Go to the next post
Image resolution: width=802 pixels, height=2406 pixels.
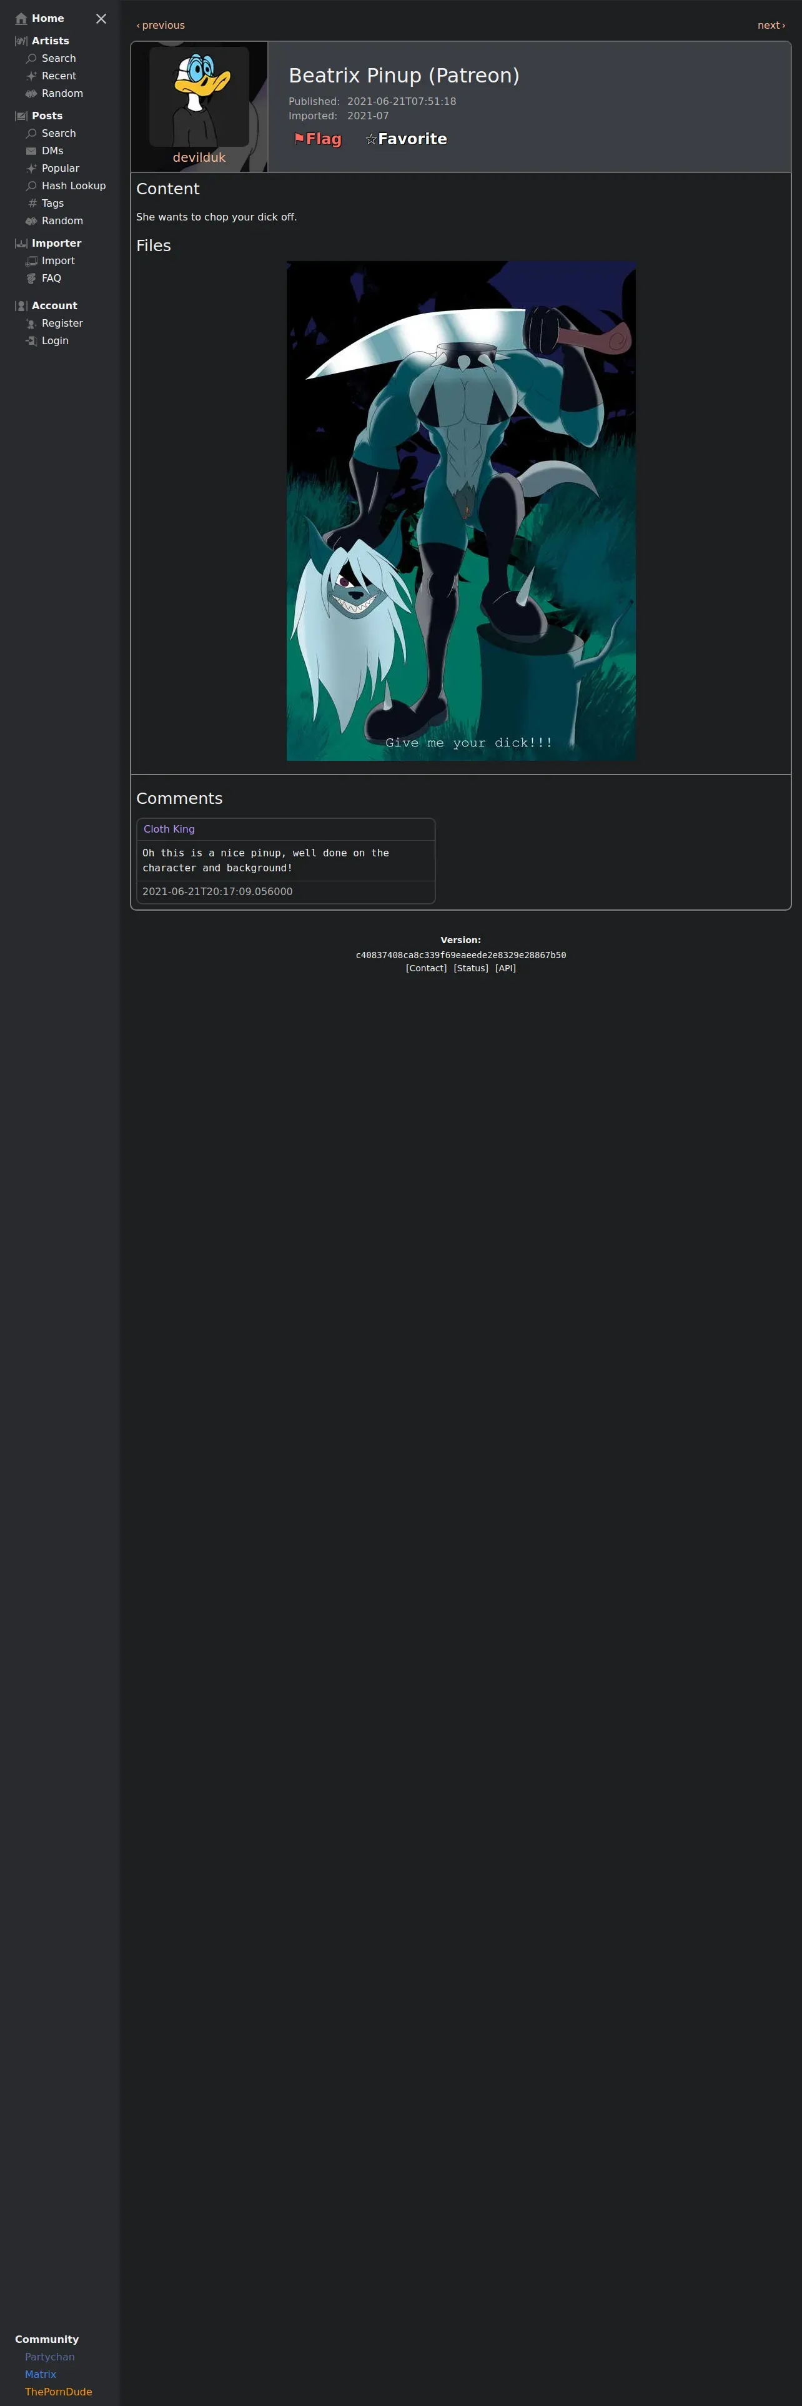pyautogui.click(x=771, y=25)
